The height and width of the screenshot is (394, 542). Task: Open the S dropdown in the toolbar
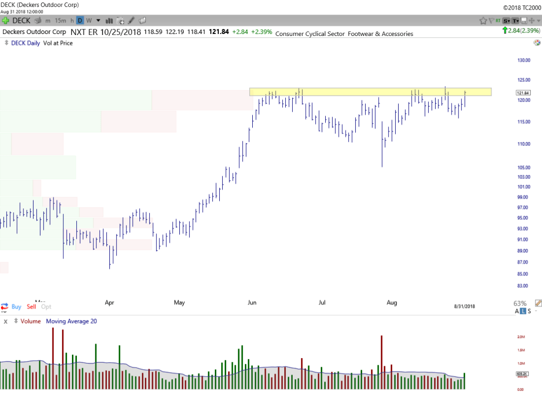[x=507, y=20]
